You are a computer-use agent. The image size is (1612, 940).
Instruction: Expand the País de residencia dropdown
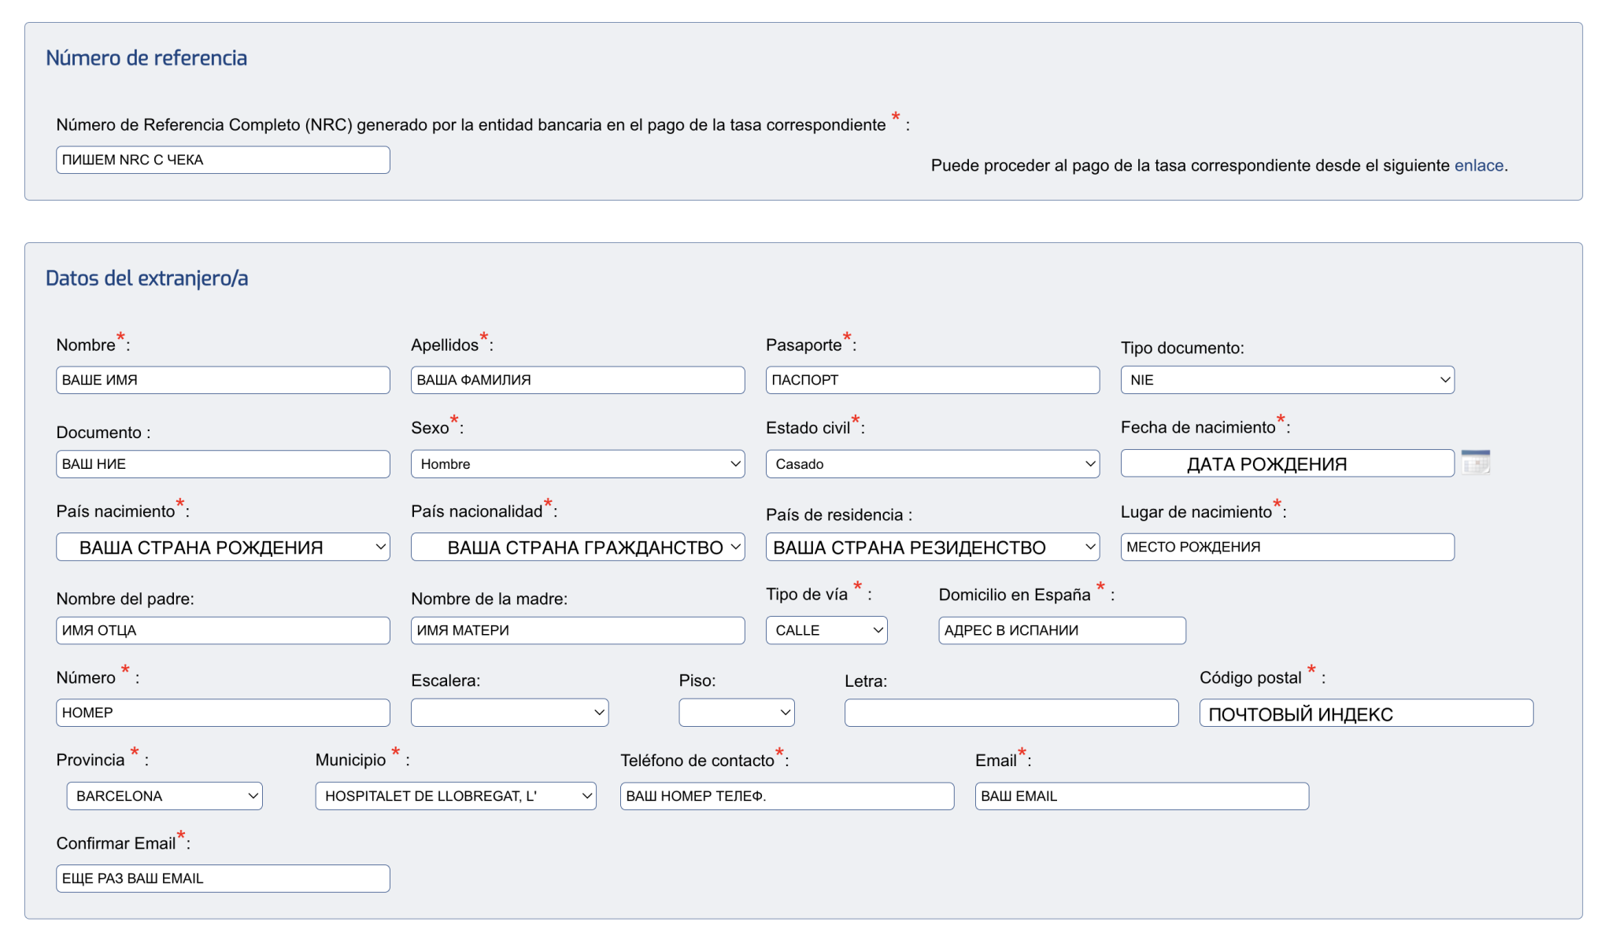point(932,547)
